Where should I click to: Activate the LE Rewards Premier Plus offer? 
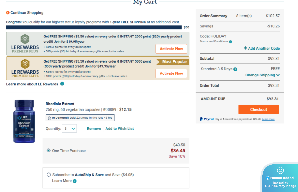coord(171,49)
